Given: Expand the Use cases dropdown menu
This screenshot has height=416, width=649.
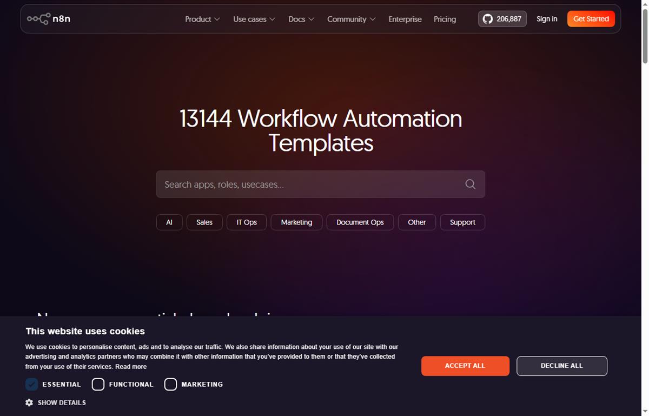Looking at the screenshot, I should click(x=254, y=19).
